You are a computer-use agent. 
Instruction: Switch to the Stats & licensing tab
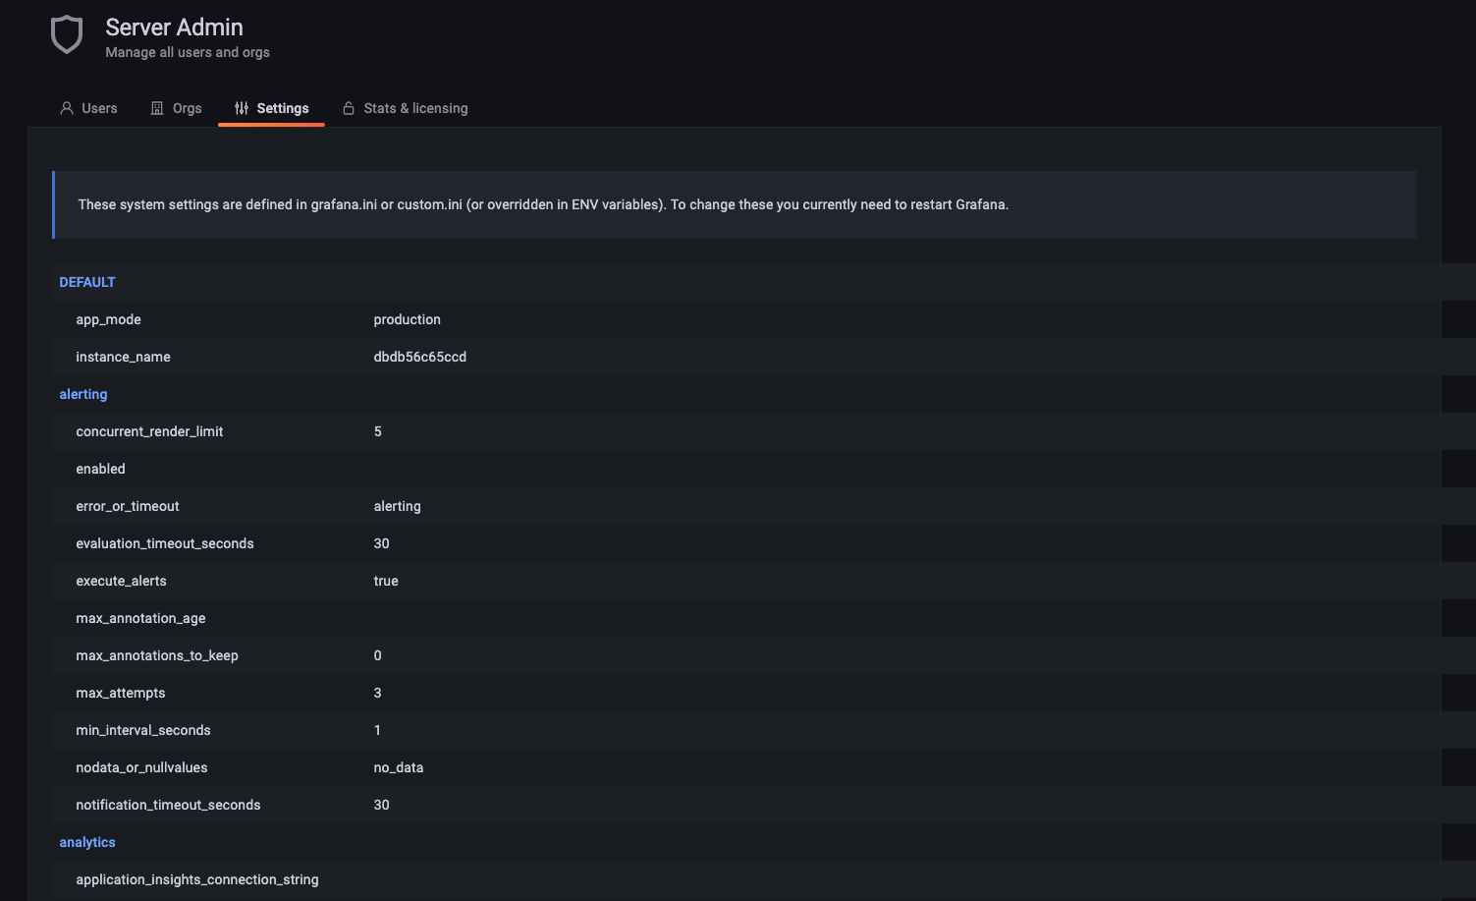(415, 108)
